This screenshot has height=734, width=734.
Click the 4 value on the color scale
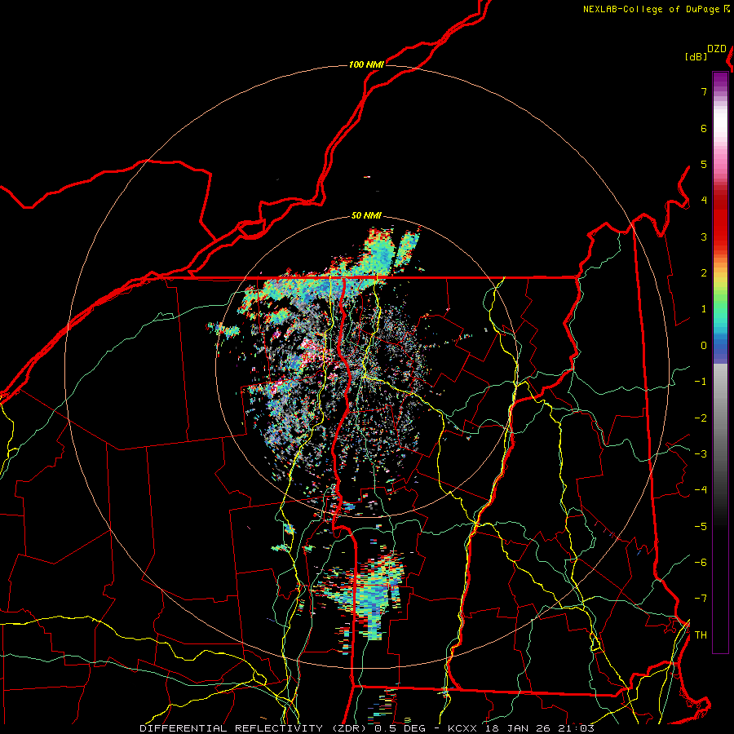click(704, 201)
